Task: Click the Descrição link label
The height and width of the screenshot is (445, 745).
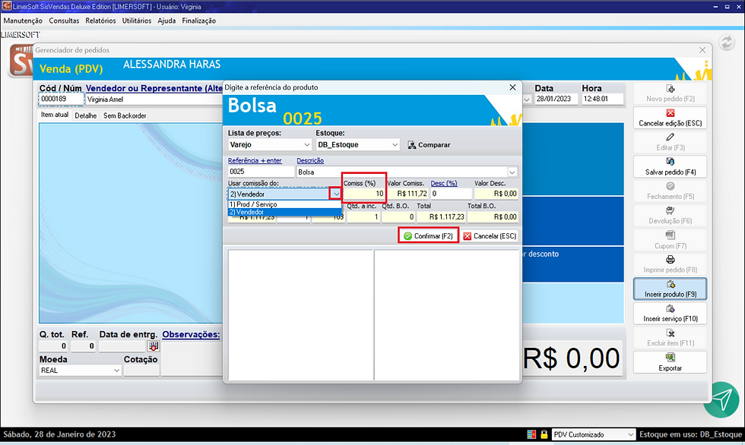Action: (310, 161)
